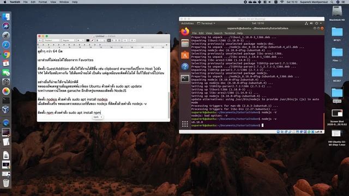Image resolution: width=349 pixels, height=196 pixels.
Task: Open the Files manager in Ubuntu dock
Action: click(185, 44)
